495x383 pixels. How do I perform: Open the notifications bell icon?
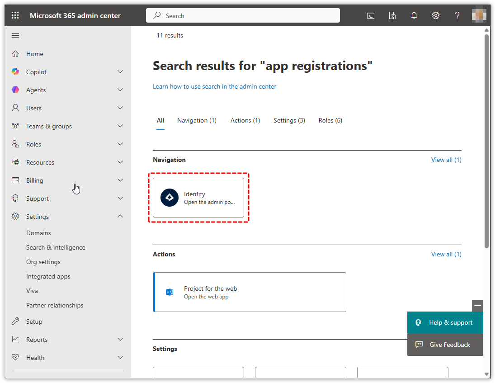pyautogui.click(x=414, y=15)
